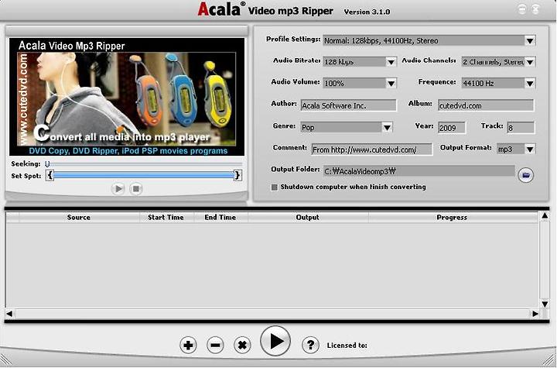Screen dimensions: 557x368
Task: Click the Album text field
Action: coord(486,105)
